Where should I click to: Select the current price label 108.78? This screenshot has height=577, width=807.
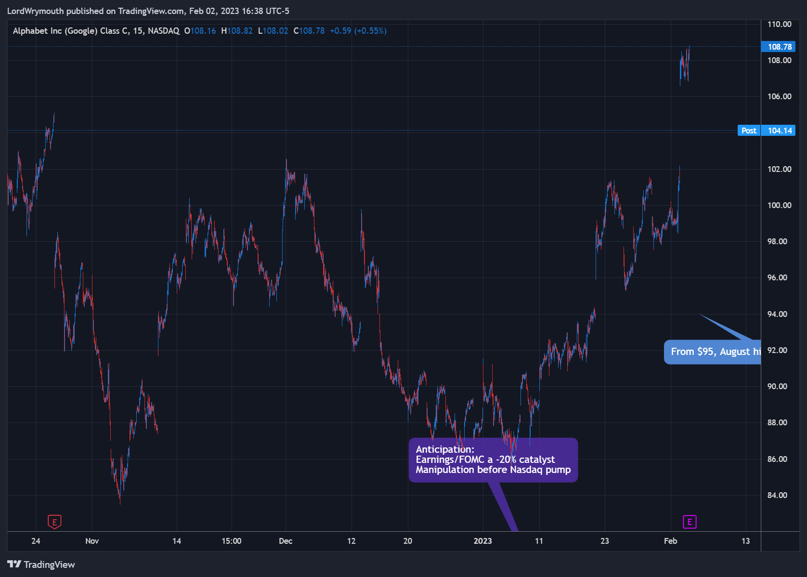click(778, 47)
